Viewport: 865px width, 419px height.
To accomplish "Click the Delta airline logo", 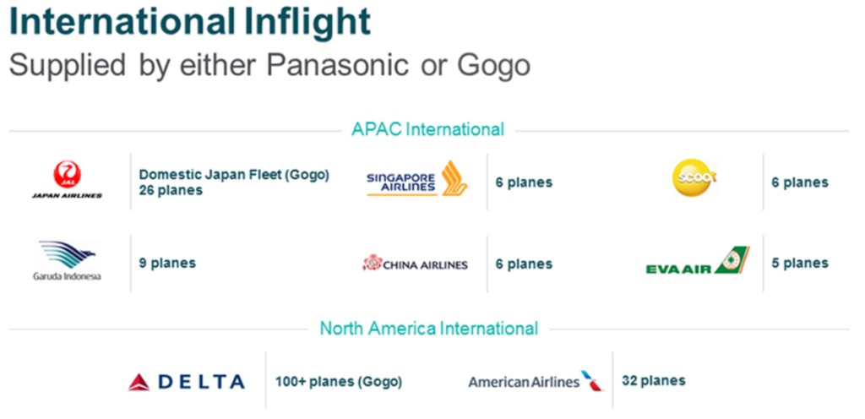I will click(x=187, y=382).
